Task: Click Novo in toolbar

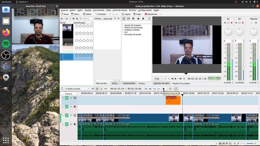Action: click(x=65, y=14)
